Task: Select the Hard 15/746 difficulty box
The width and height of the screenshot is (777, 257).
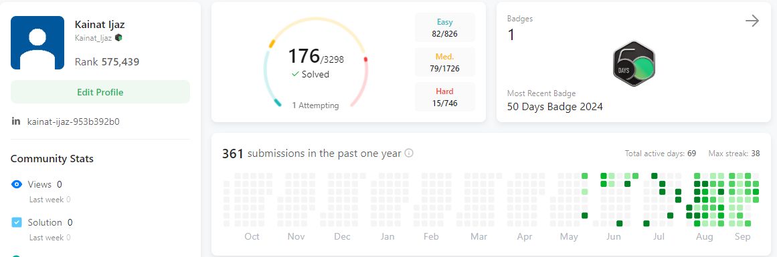Action: click(444, 97)
